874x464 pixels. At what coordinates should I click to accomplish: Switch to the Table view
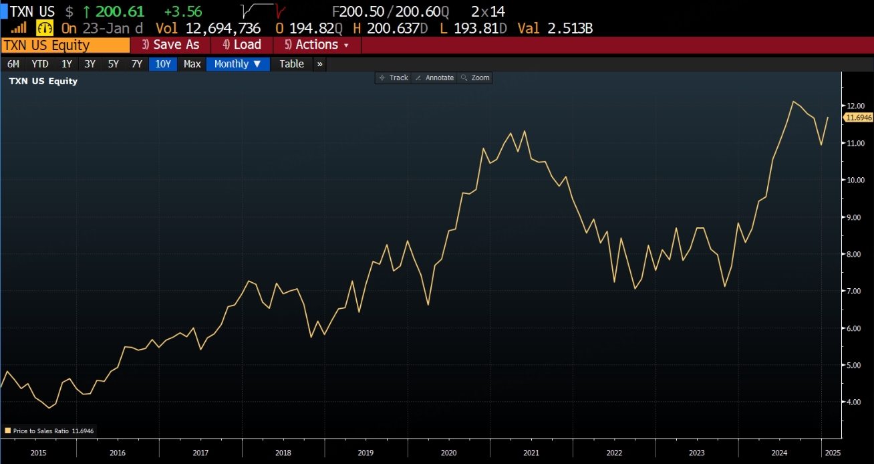(291, 64)
